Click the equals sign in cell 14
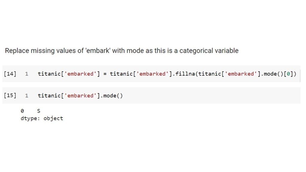306x172 pixels. click(x=105, y=74)
